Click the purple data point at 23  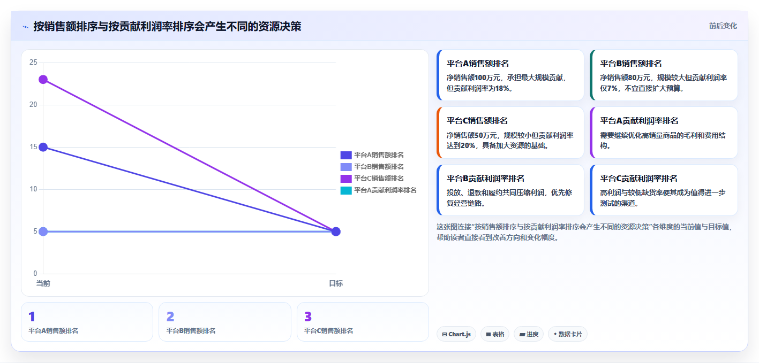[x=43, y=80]
